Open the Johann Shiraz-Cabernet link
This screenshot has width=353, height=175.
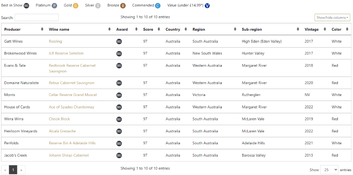click(69, 155)
